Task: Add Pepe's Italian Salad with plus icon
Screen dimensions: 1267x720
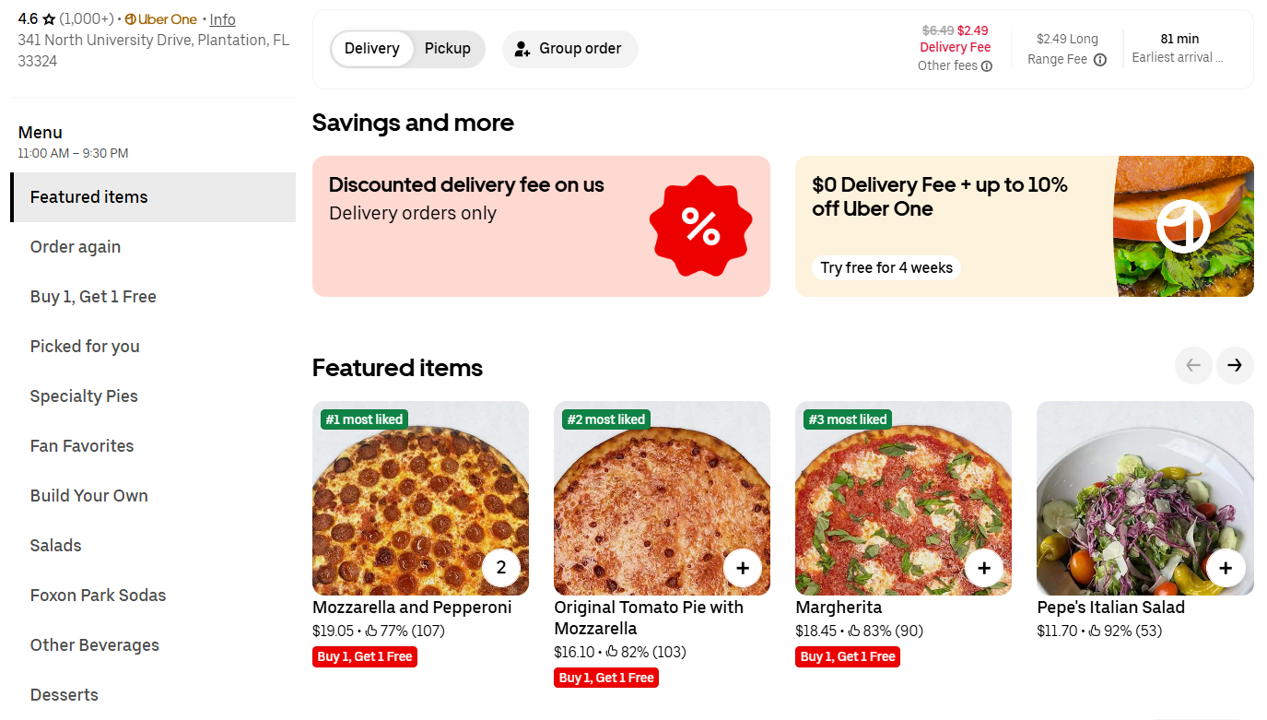Action: pyautogui.click(x=1226, y=568)
